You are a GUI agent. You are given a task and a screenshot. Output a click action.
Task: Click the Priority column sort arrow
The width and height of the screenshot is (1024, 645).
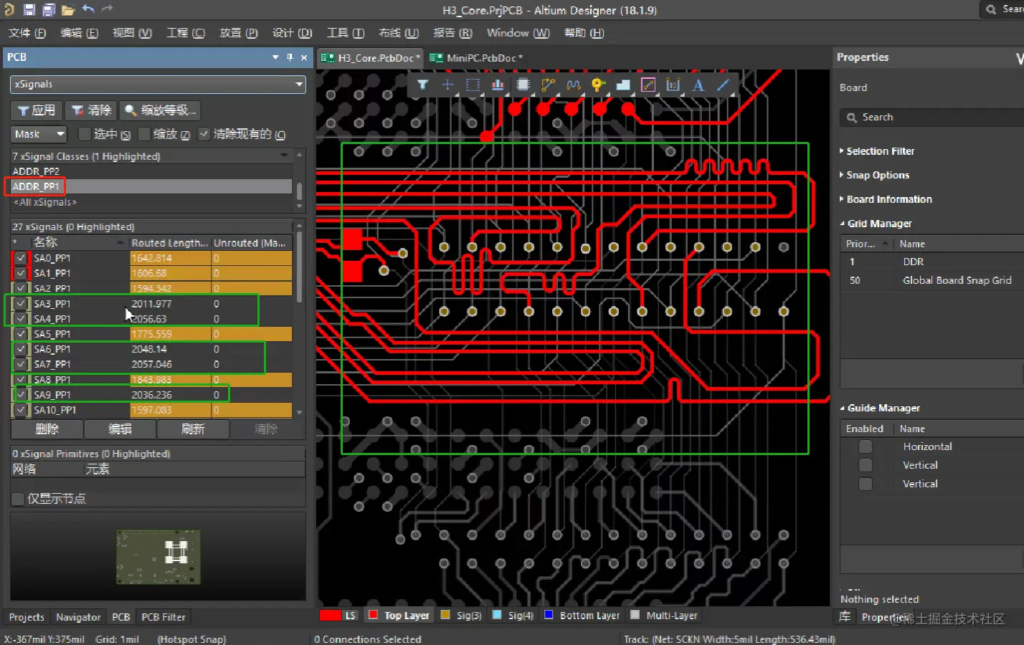point(885,244)
